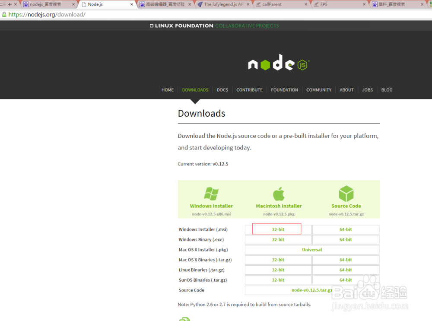Close the nodejs_百度搜索 tab

click(73, 4)
